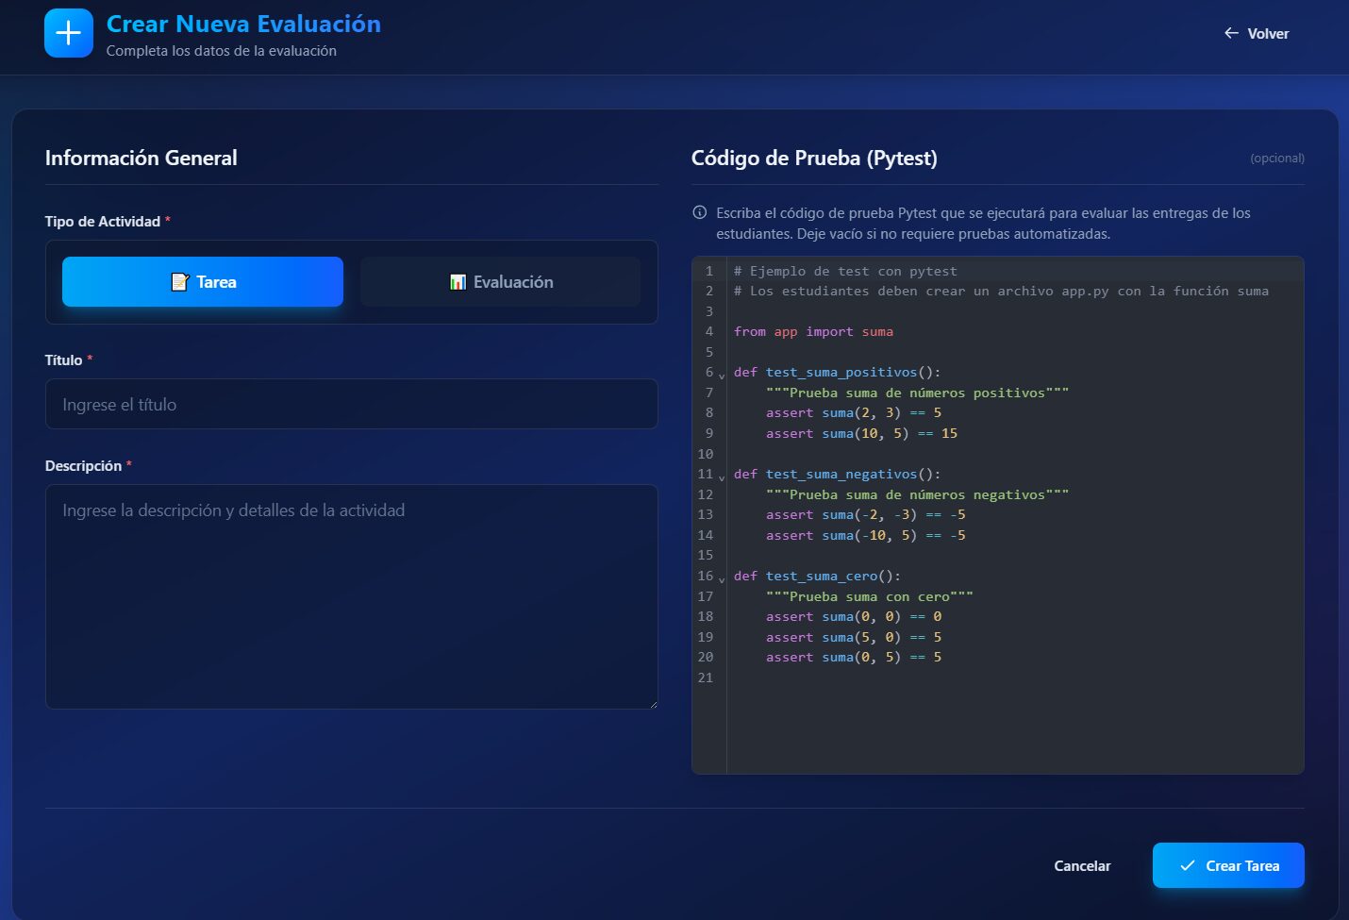Click the back arrow icon beside Volver
Image resolution: width=1349 pixels, height=920 pixels.
(x=1231, y=33)
